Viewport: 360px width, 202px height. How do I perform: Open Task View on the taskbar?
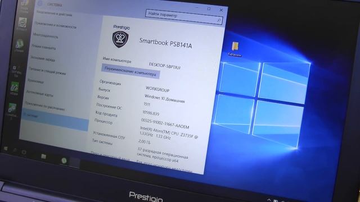(24, 152)
